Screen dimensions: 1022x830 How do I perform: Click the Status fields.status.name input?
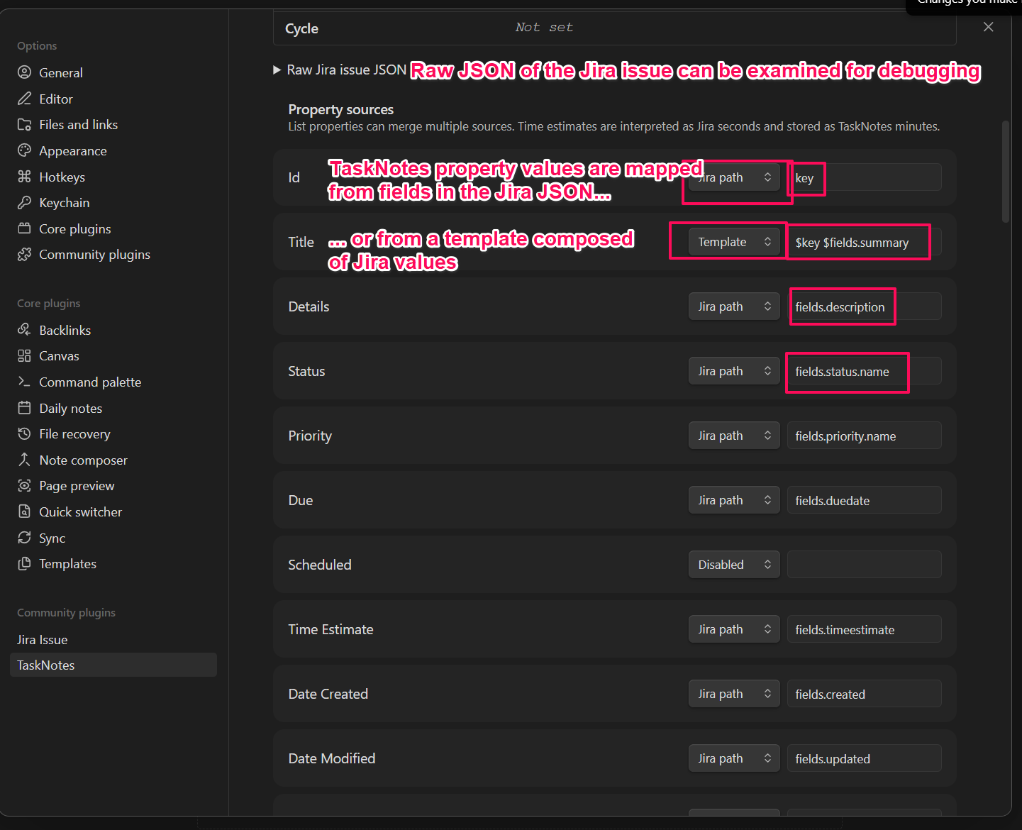point(865,371)
